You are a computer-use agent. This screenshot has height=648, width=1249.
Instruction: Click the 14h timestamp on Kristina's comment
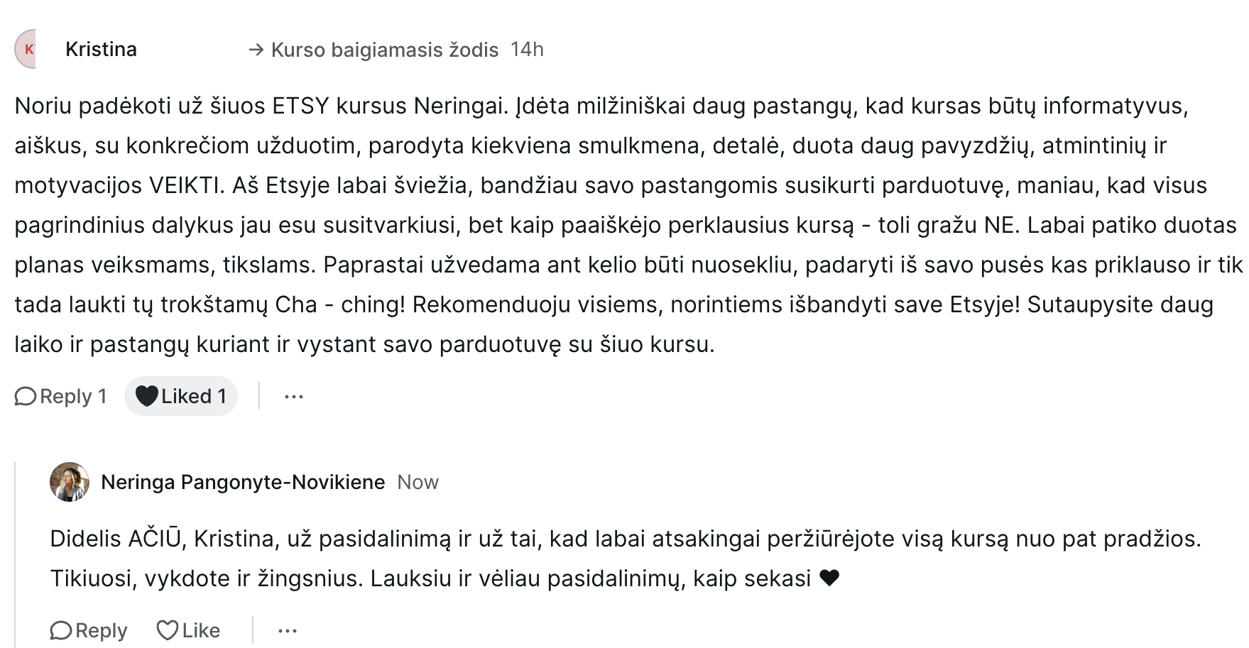tap(527, 49)
